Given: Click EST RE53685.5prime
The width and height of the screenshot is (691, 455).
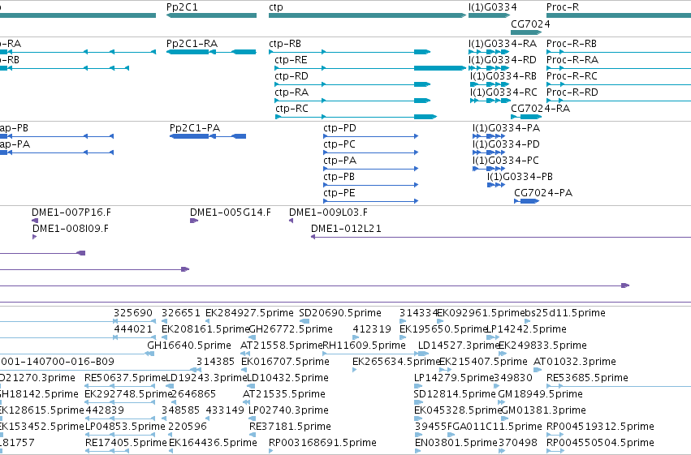Looking at the screenshot, I should (x=587, y=378).
